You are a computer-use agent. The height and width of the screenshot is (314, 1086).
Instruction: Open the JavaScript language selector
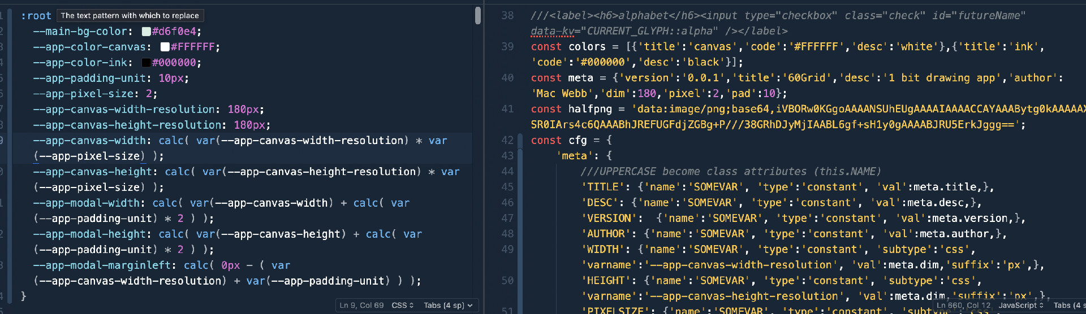point(1021,306)
